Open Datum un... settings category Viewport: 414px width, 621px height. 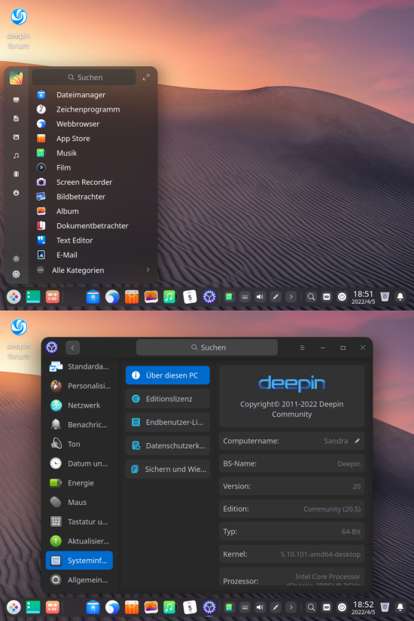pos(79,463)
